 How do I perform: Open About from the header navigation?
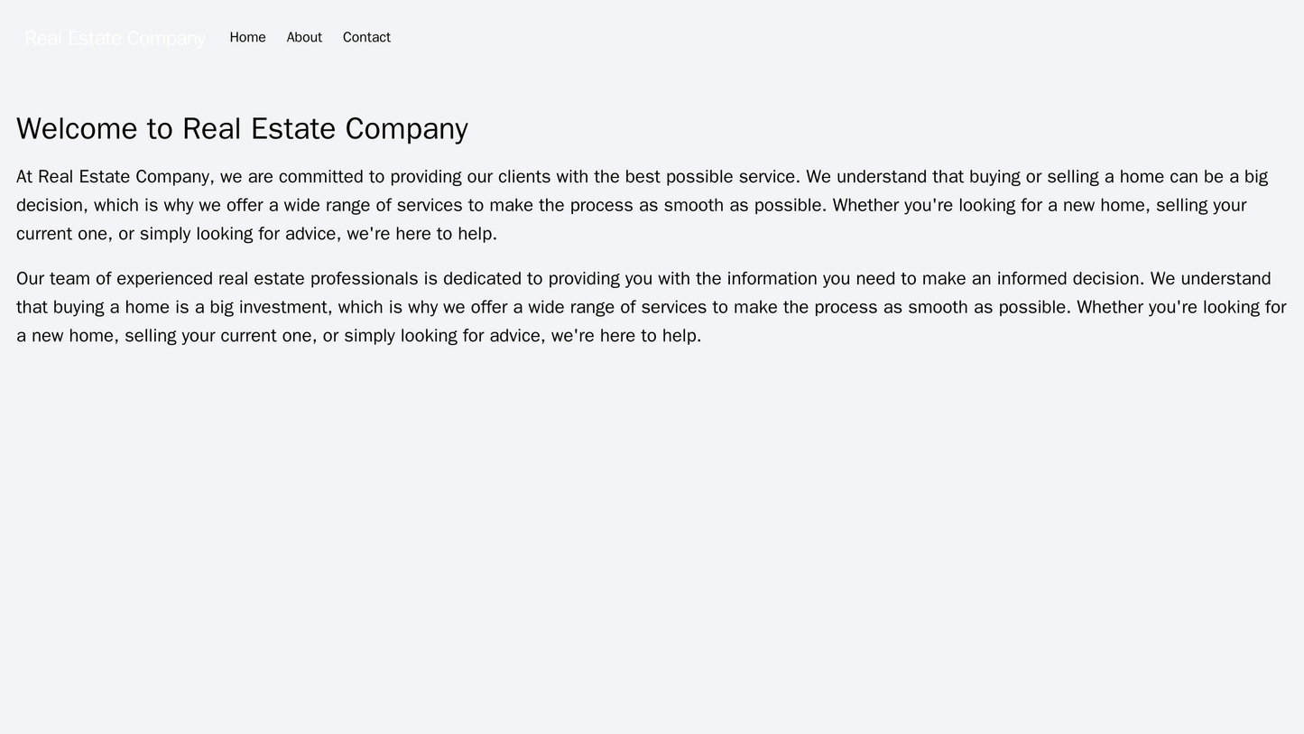tap(303, 37)
